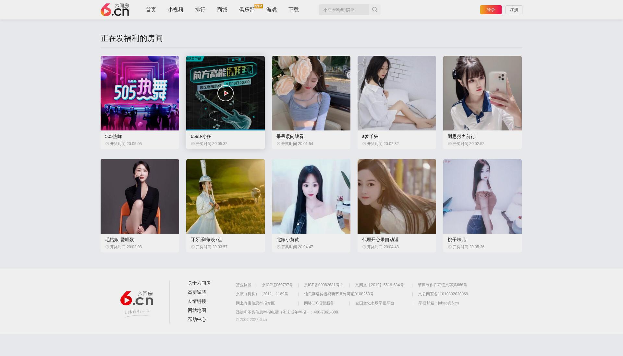Click the 505热舞 room title

(x=114, y=137)
